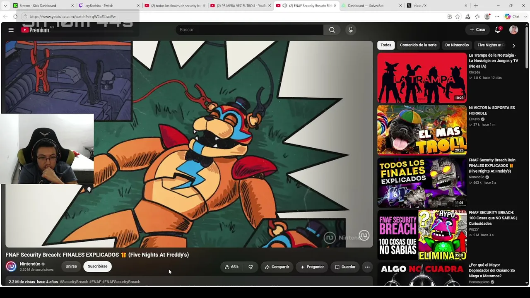530x298 pixels.
Task: Select the Todos filter chip
Action: point(386,45)
